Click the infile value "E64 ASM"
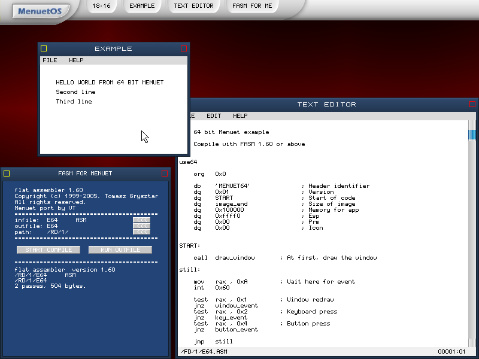This screenshot has width=479, height=359. pos(66,220)
